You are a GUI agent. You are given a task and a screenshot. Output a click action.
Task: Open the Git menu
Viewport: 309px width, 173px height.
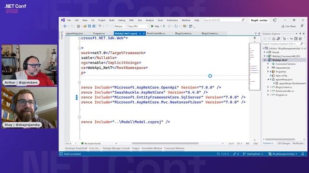click(x=93, y=20)
